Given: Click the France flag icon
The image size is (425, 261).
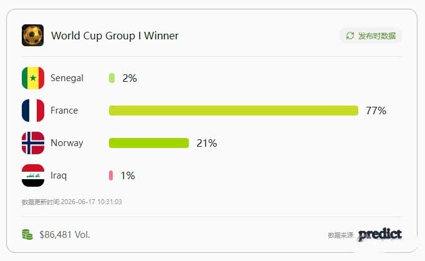Looking at the screenshot, I should click(33, 111).
